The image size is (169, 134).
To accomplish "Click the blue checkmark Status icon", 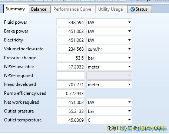I will click(x=133, y=9).
